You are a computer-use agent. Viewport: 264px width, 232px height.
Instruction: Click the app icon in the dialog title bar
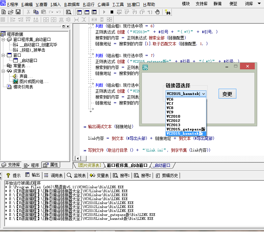point(145,67)
